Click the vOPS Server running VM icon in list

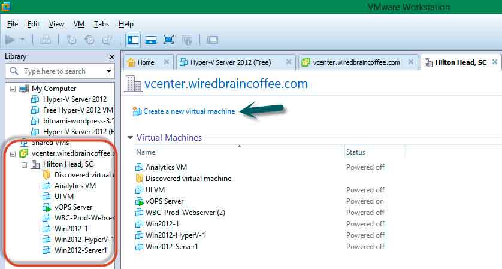click(139, 201)
